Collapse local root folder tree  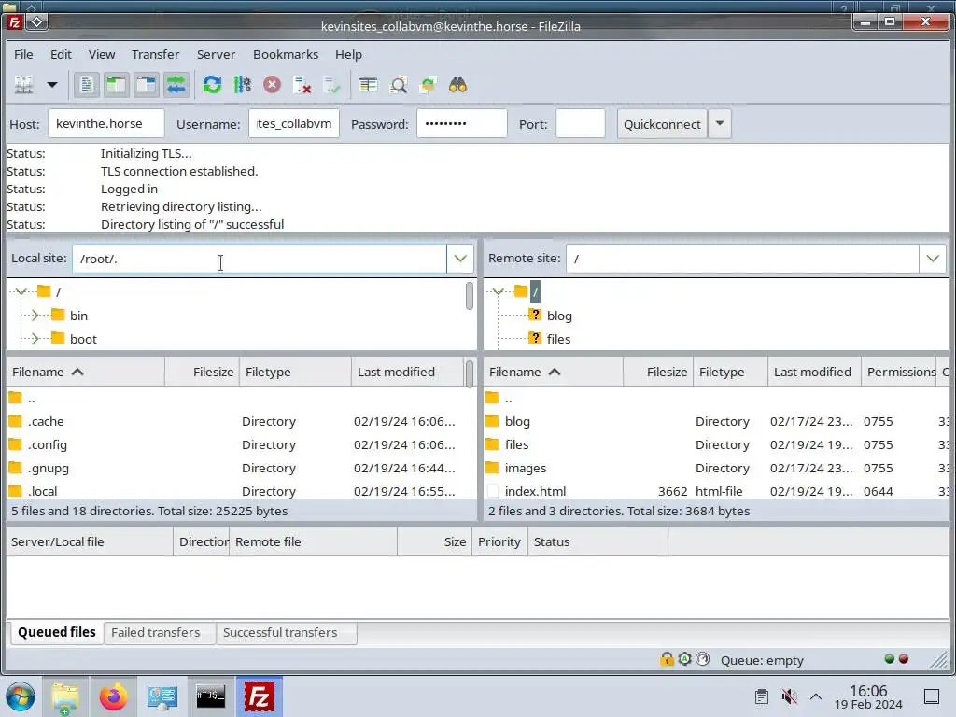click(21, 291)
